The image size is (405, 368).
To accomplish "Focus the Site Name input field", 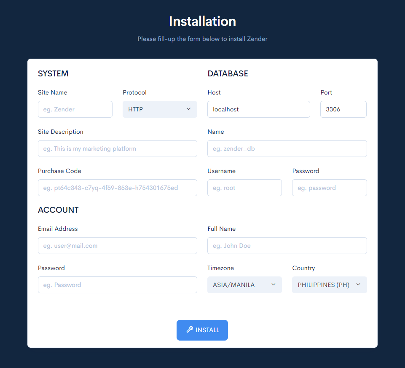I will point(75,109).
